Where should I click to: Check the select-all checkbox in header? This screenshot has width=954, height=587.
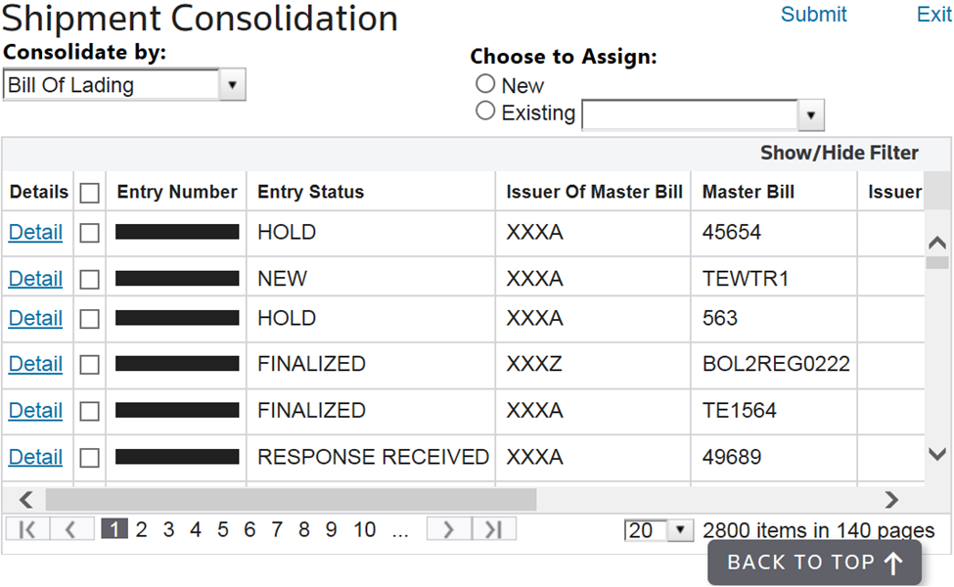pos(90,193)
